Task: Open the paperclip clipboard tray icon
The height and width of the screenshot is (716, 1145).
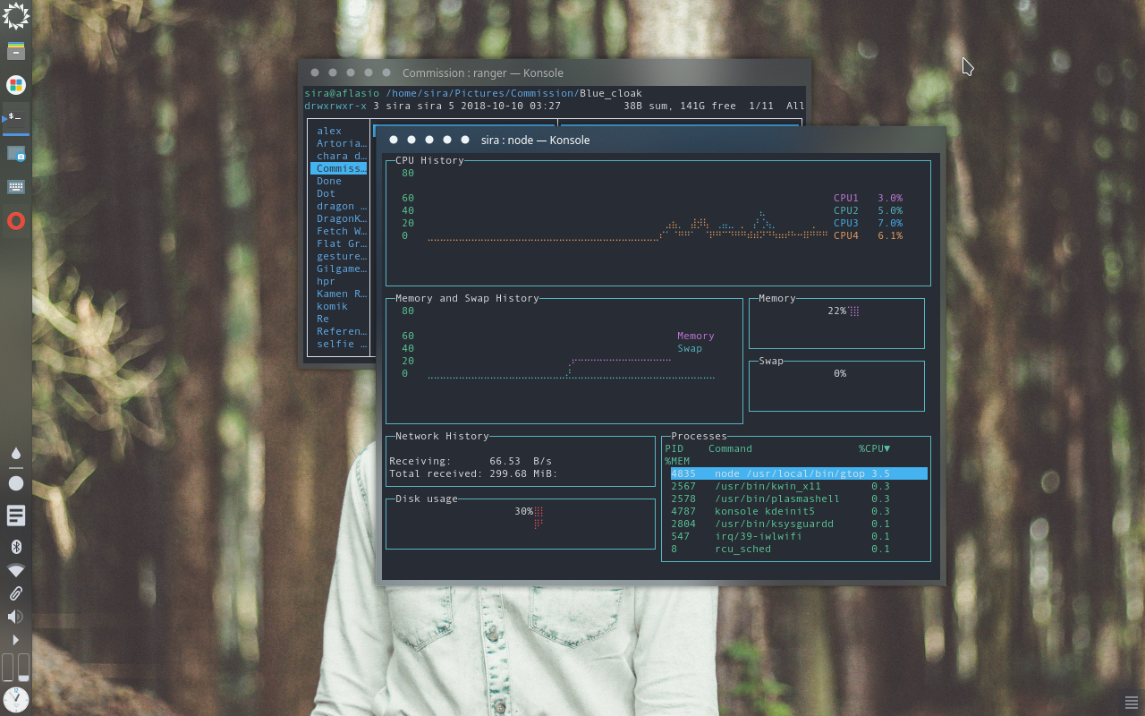Action: [16, 593]
